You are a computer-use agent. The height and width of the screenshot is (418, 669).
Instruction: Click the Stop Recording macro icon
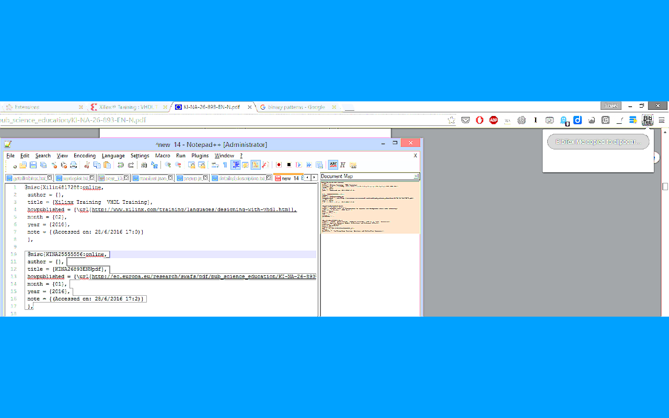pos(289,165)
